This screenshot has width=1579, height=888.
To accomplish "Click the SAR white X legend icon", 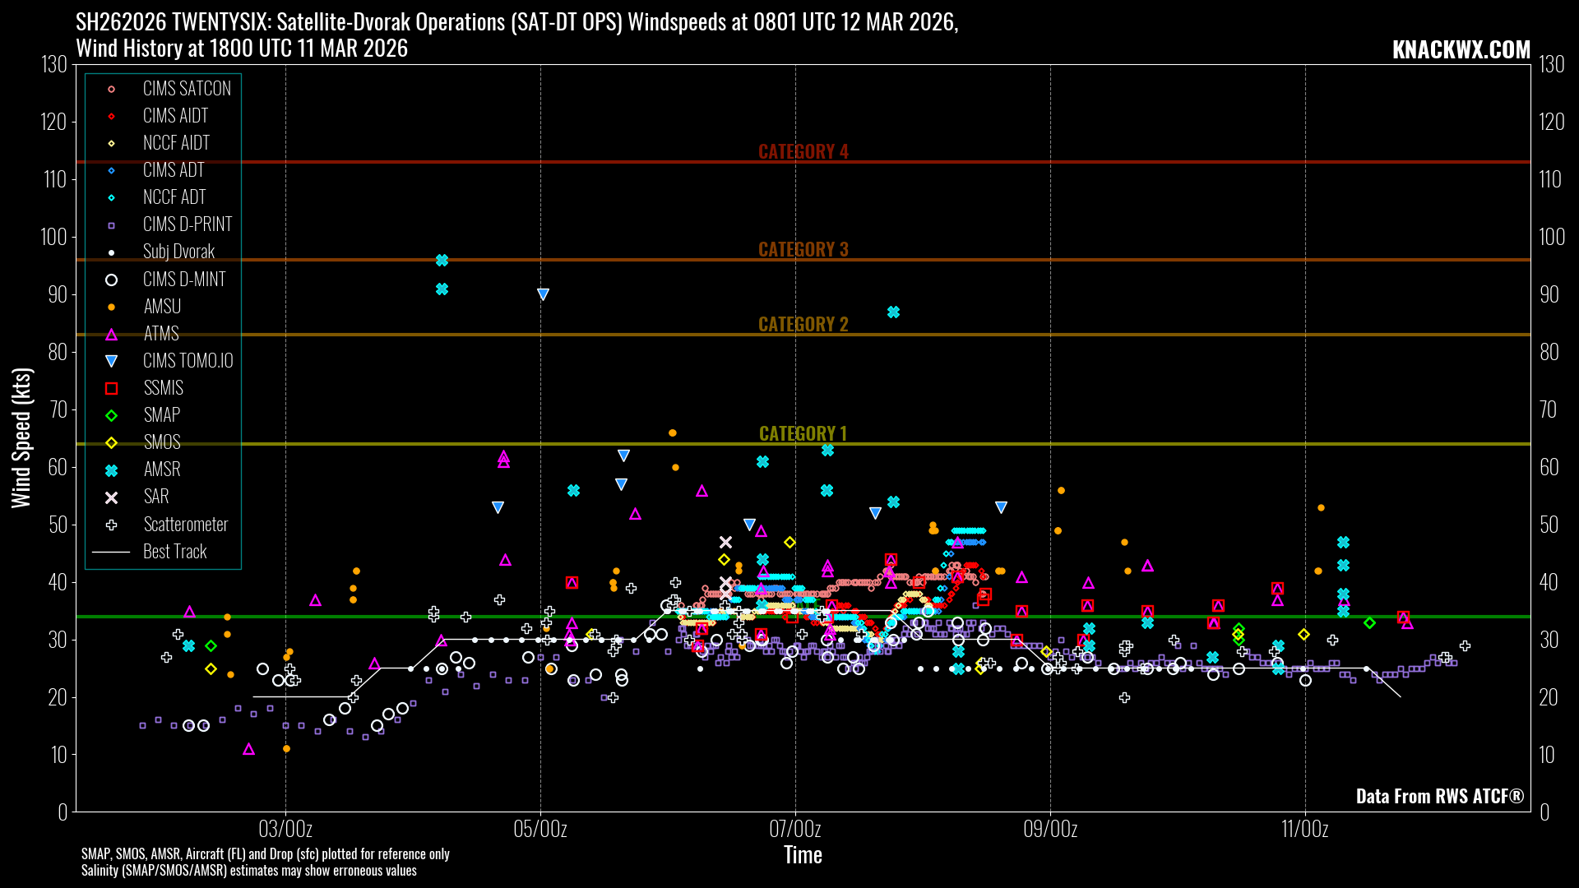I will 112,497.
